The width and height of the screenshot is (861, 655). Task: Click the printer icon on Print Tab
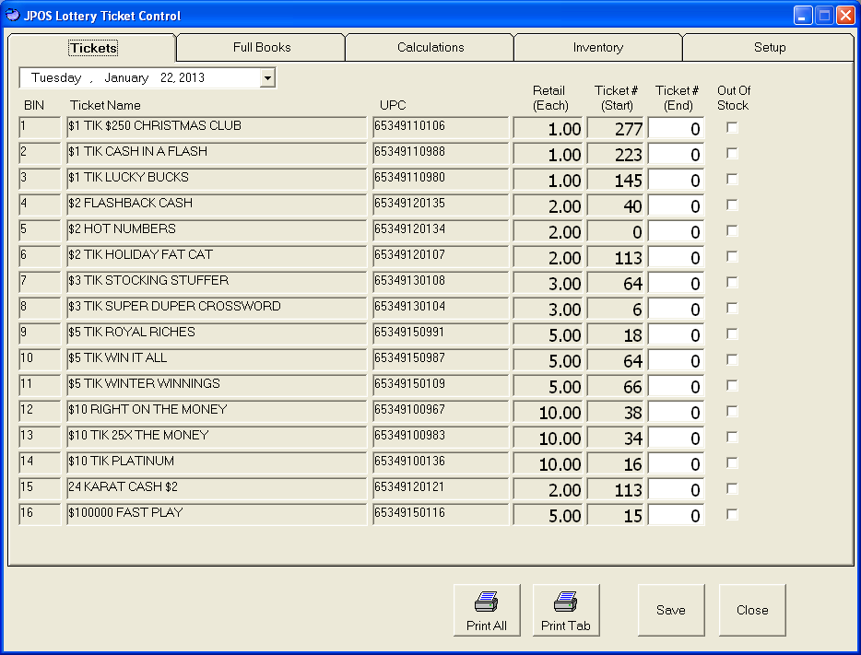coord(566,602)
